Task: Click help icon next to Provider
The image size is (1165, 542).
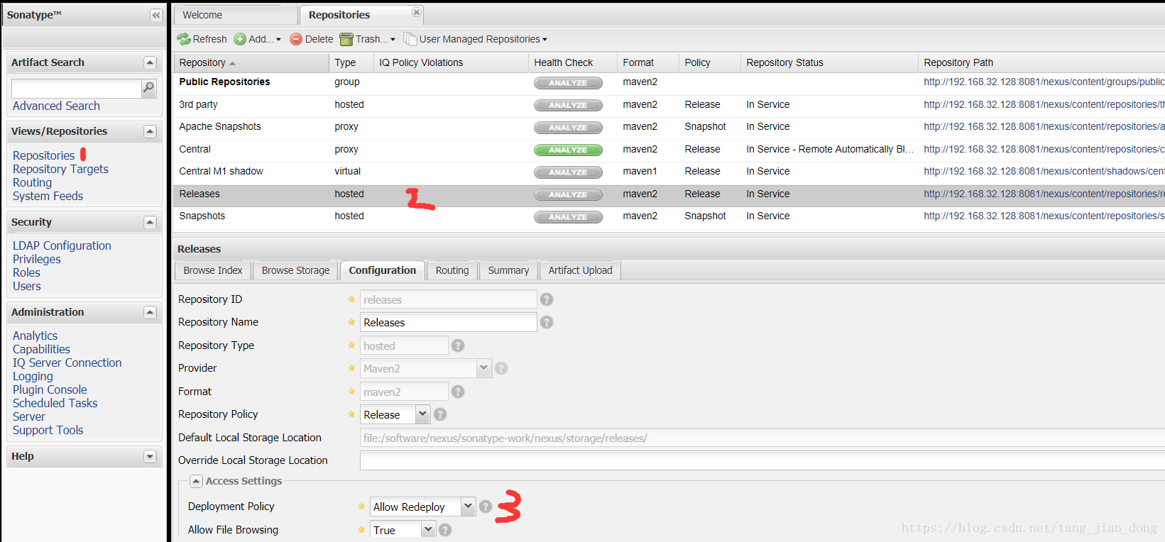Action: [x=501, y=368]
